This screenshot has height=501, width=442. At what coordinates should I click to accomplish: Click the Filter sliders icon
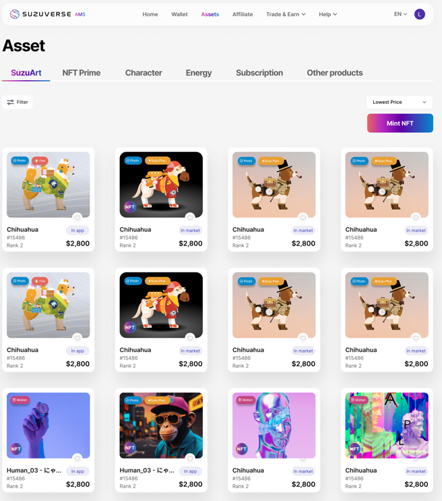(x=11, y=102)
